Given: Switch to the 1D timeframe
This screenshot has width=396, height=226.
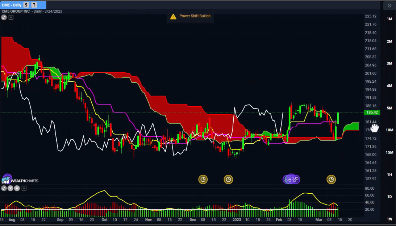Looking at the screenshot, I should (389, 197).
